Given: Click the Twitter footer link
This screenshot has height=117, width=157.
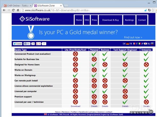Looking at the screenshot, I should point(74,112).
